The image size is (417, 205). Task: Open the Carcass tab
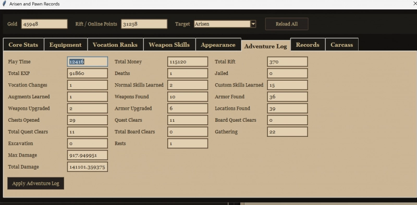pyautogui.click(x=342, y=45)
